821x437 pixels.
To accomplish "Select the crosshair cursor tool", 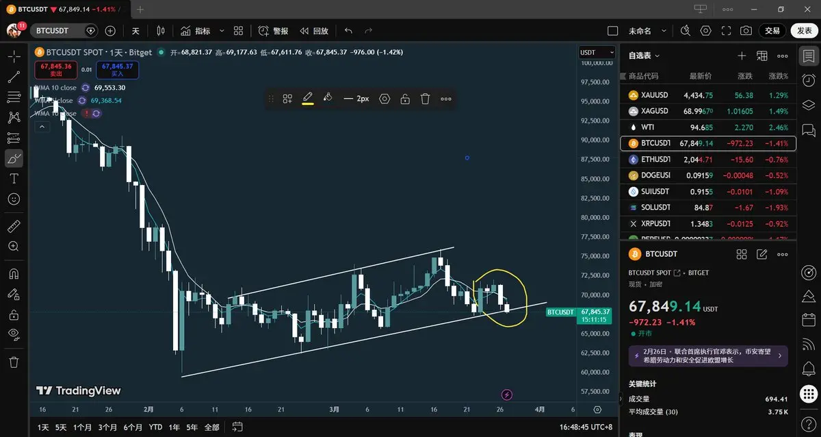I will click(14, 56).
